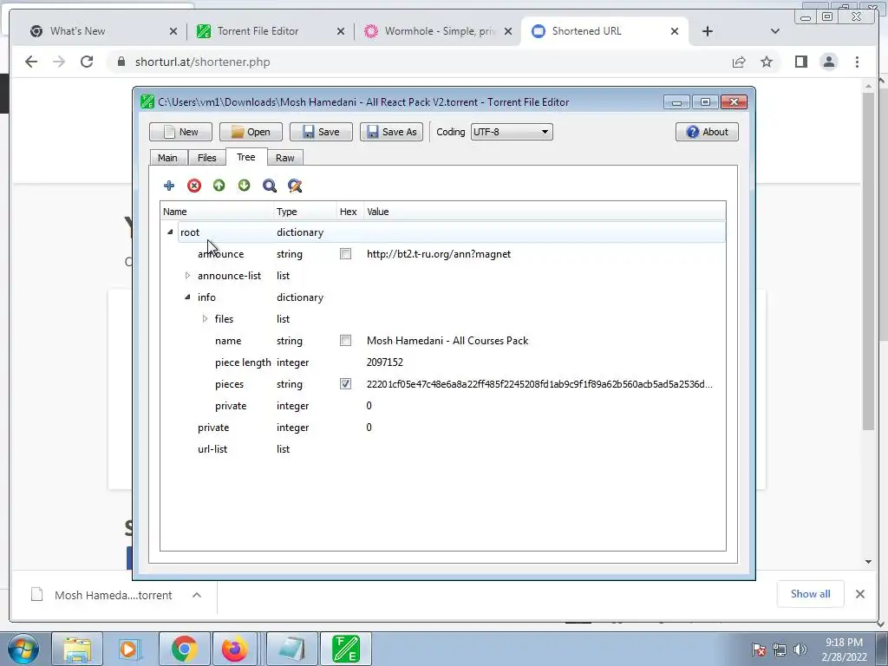The image size is (888, 666).
Task: Click the Save button
Action: coord(321,132)
